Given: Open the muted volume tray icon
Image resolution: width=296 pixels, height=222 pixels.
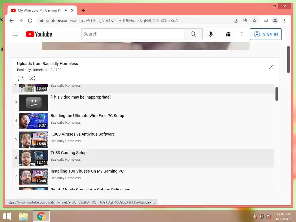Looking at the screenshot, I should [255, 217].
